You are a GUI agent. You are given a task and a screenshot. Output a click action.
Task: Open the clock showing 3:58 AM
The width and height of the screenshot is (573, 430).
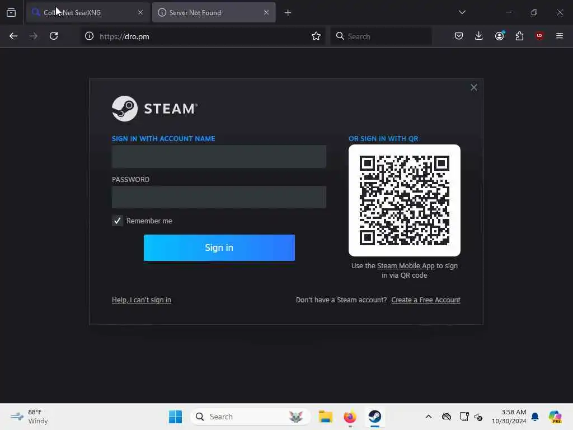(509, 417)
